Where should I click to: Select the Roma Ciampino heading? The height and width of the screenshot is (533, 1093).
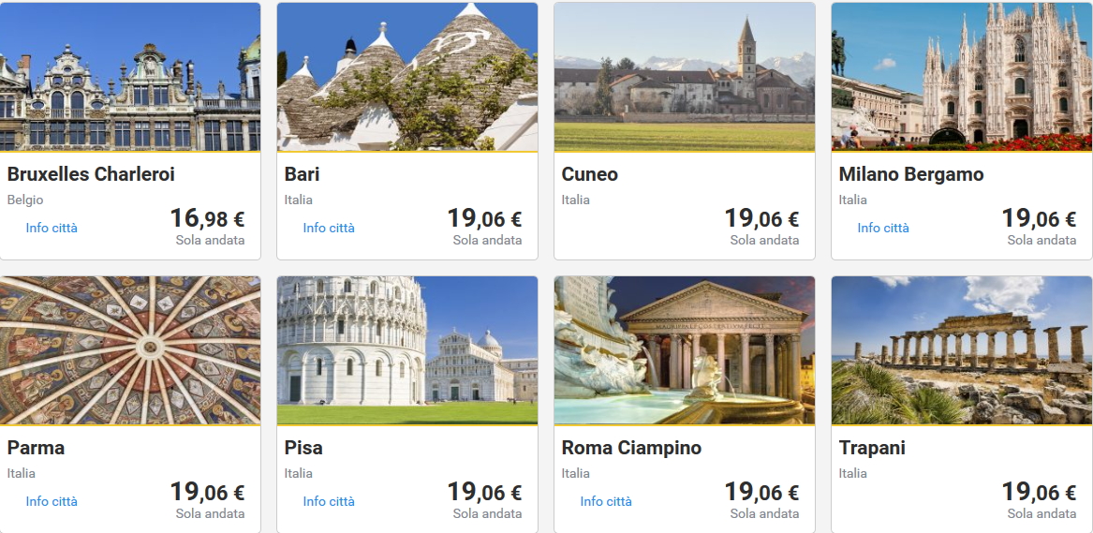[x=631, y=448]
